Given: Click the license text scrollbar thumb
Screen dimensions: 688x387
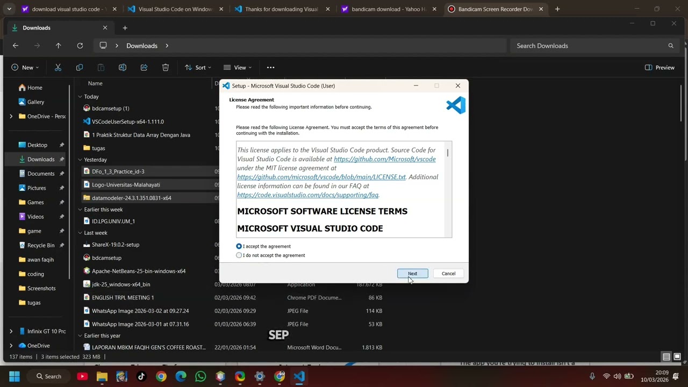Looking at the screenshot, I should point(447,153).
